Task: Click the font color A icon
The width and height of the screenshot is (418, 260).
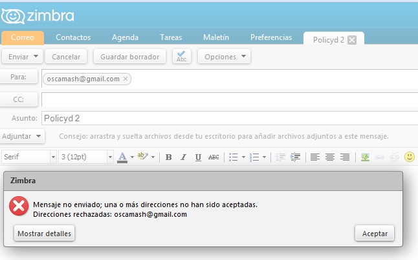Action: pos(122,157)
